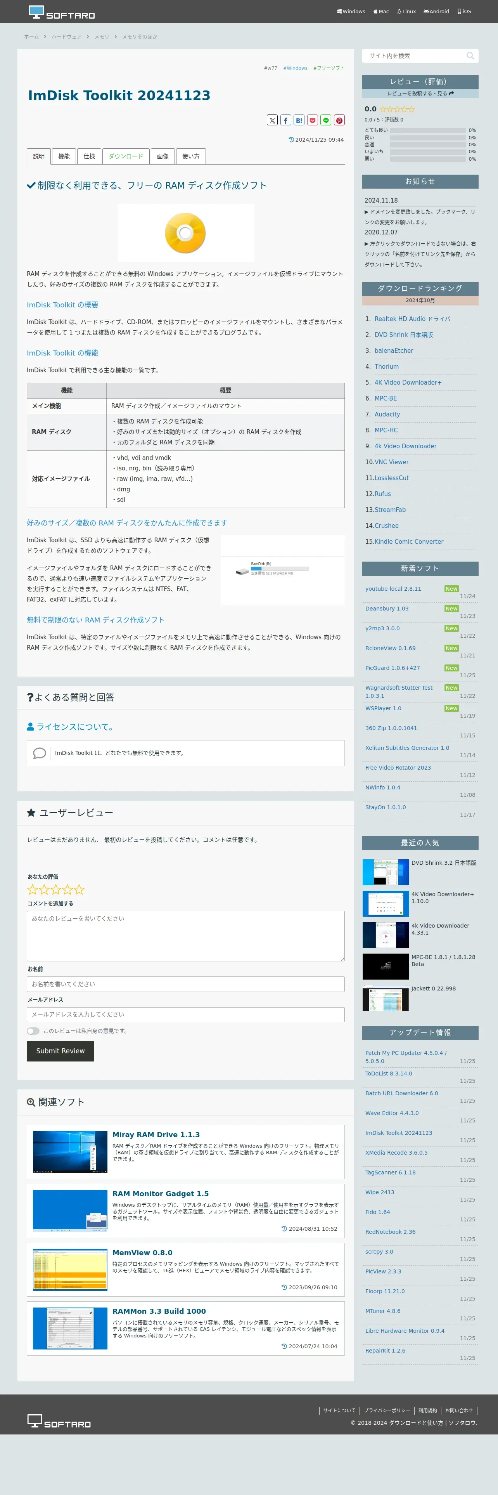Focus the お名前 input field
The height and width of the screenshot is (1495, 498).
pos(185,984)
